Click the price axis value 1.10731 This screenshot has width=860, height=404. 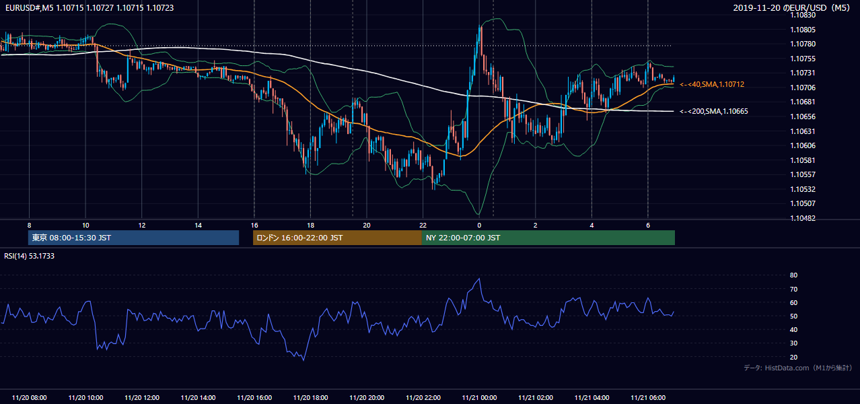pyautogui.click(x=803, y=73)
